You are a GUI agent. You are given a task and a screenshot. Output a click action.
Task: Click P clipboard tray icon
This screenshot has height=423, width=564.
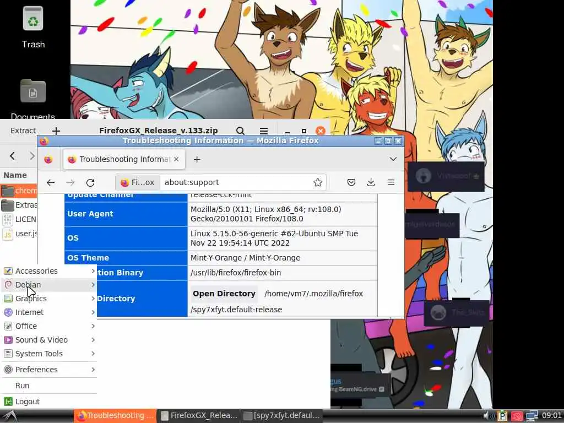(502, 416)
